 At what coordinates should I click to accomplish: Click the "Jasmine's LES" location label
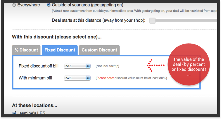(x=32, y=113)
